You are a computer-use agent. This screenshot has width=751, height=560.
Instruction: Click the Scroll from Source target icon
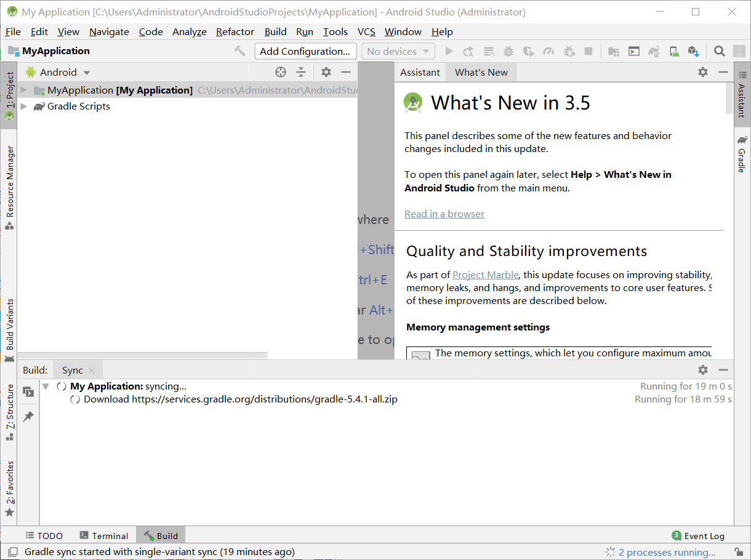281,72
